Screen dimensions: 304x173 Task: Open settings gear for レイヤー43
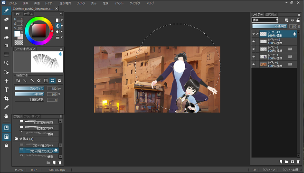[294, 34]
